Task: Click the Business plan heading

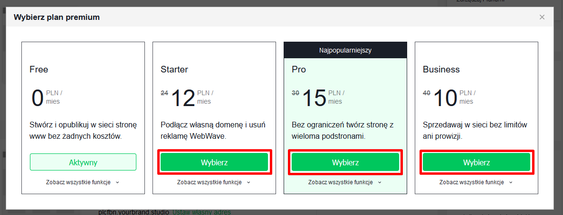Action: [x=441, y=70]
